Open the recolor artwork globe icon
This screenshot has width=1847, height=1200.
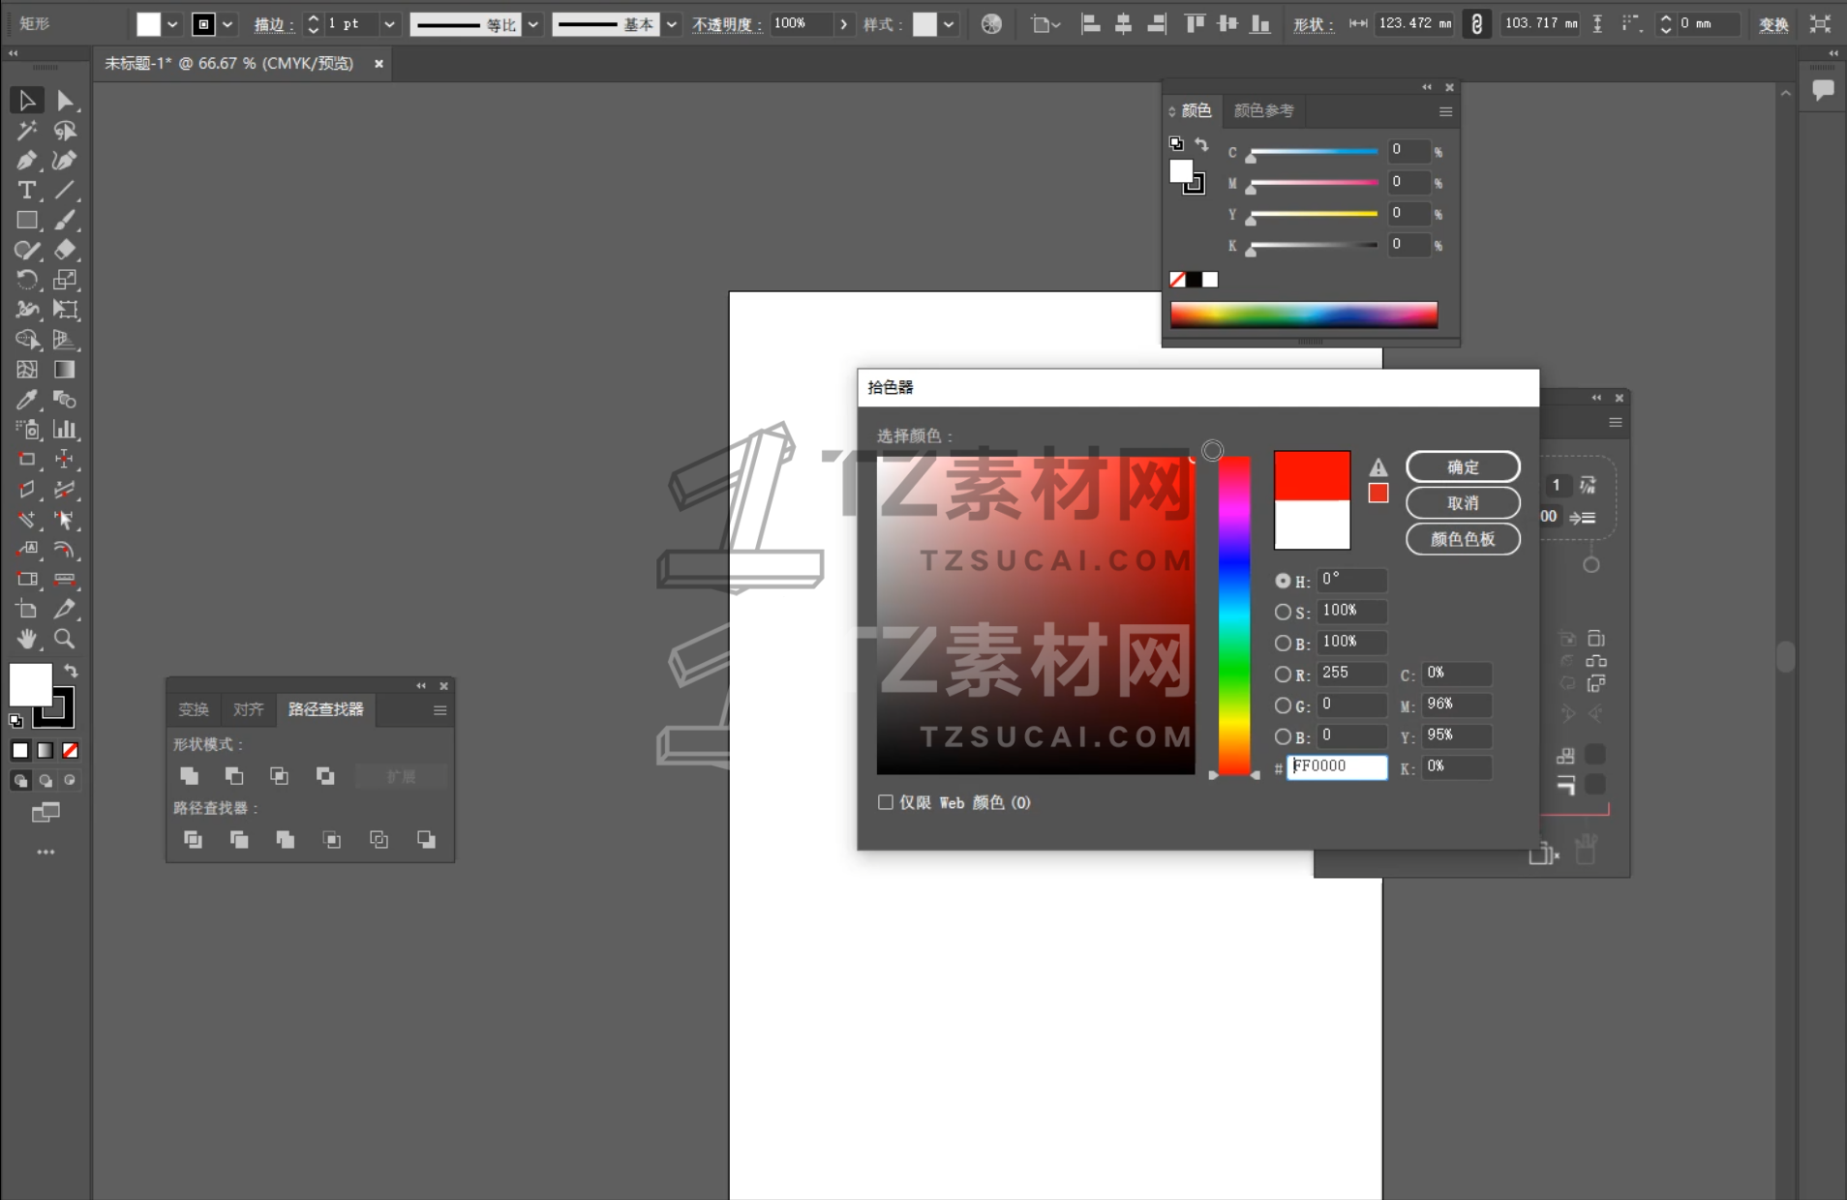tap(991, 24)
